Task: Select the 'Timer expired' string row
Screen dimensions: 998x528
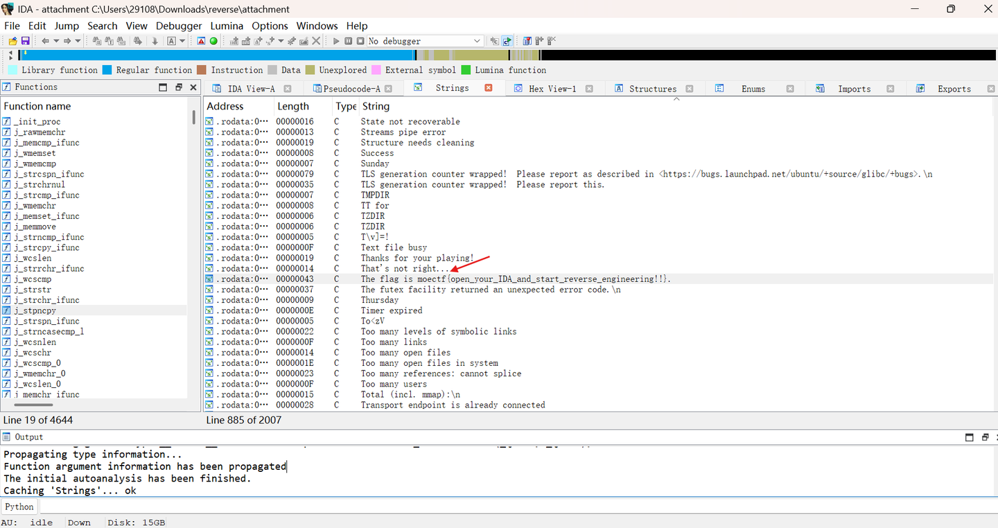Action: point(599,310)
